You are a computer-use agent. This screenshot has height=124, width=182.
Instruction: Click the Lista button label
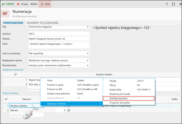click(x=47, y=4)
